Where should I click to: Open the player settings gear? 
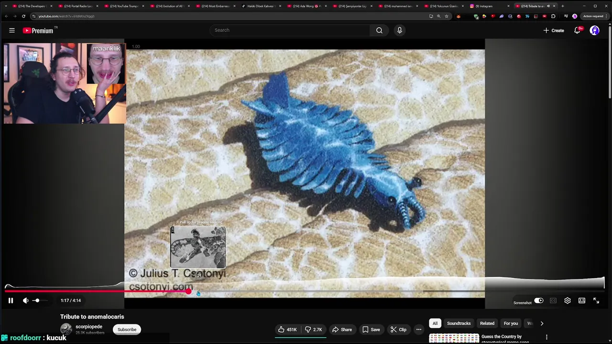(568, 301)
